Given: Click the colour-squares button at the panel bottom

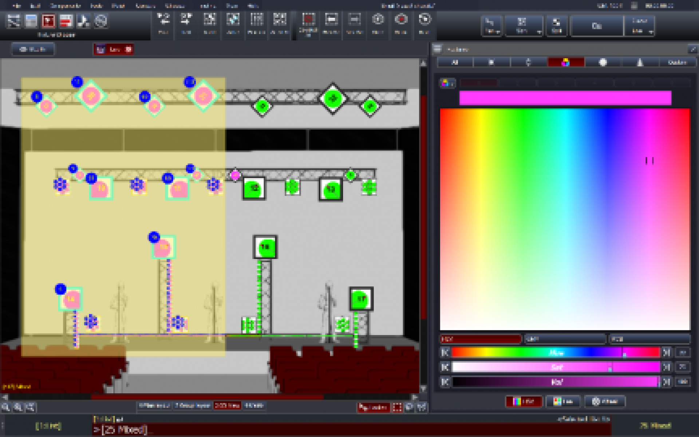Looking at the screenshot, I should point(563,401).
